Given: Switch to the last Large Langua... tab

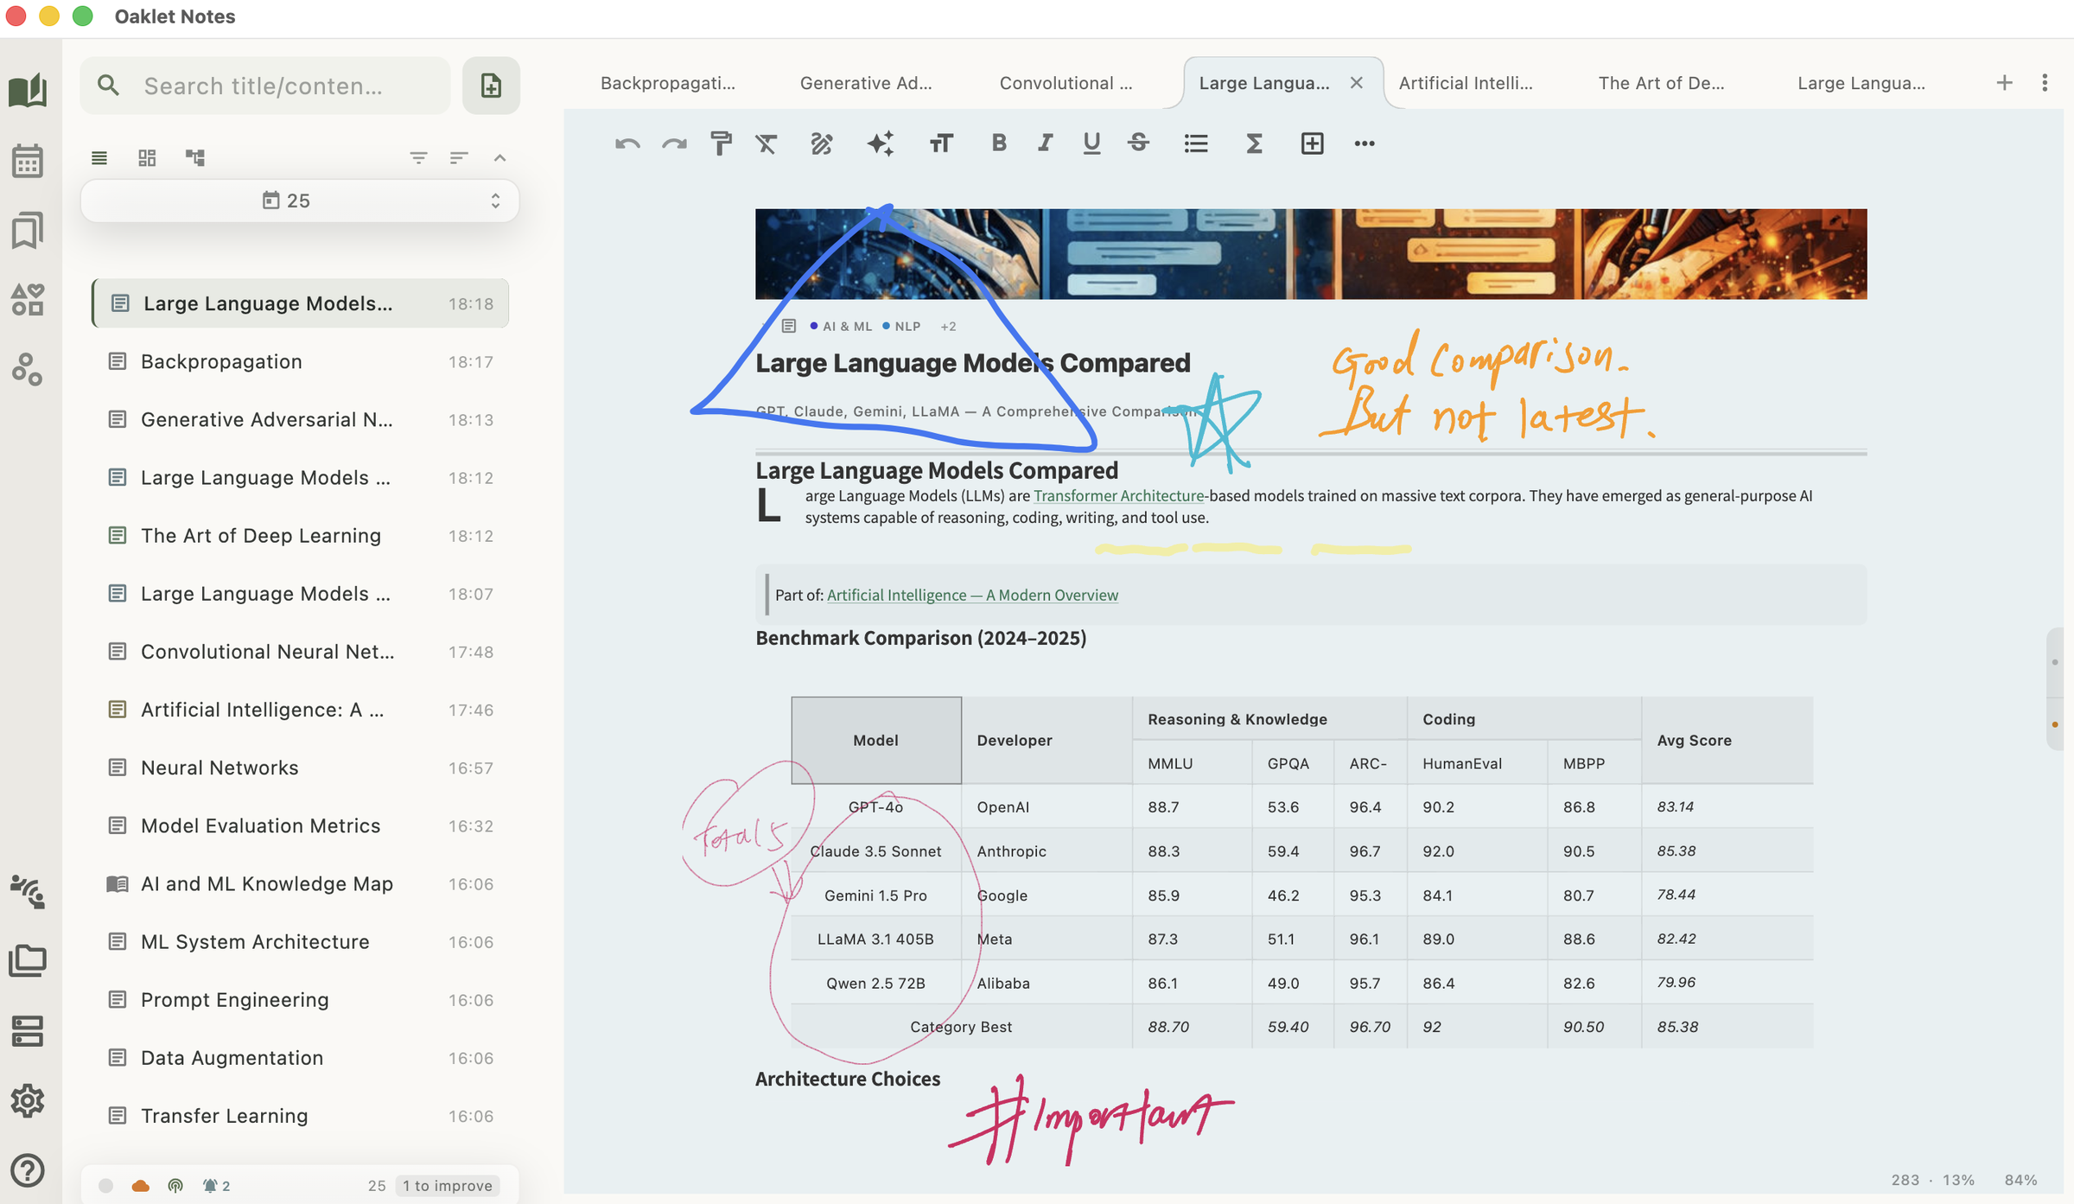Looking at the screenshot, I should [x=1861, y=83].
